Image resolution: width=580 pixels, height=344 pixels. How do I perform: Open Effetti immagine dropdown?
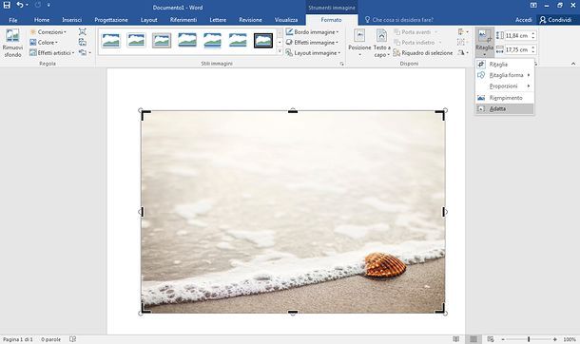[313, 43]
